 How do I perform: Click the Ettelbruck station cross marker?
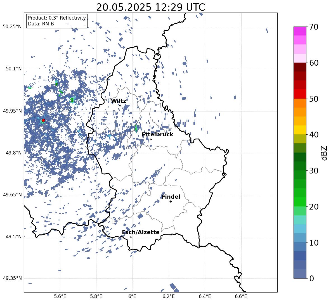(x=151, y=139)
